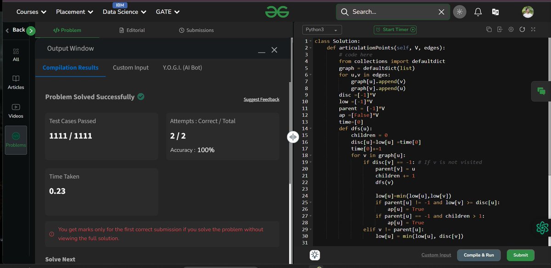Click the Start Timer button
551x268 pixels.
point(395,29)
